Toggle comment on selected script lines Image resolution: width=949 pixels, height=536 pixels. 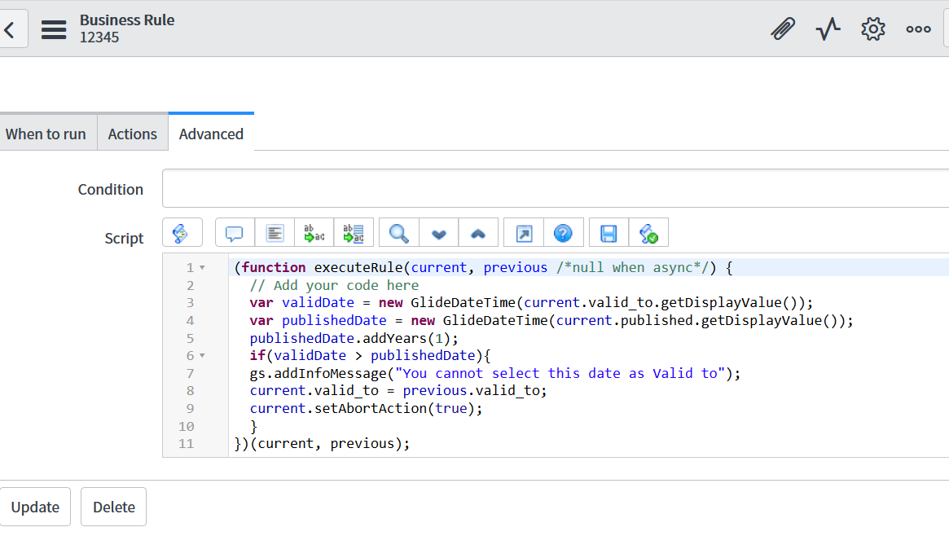tap(235, 233)
